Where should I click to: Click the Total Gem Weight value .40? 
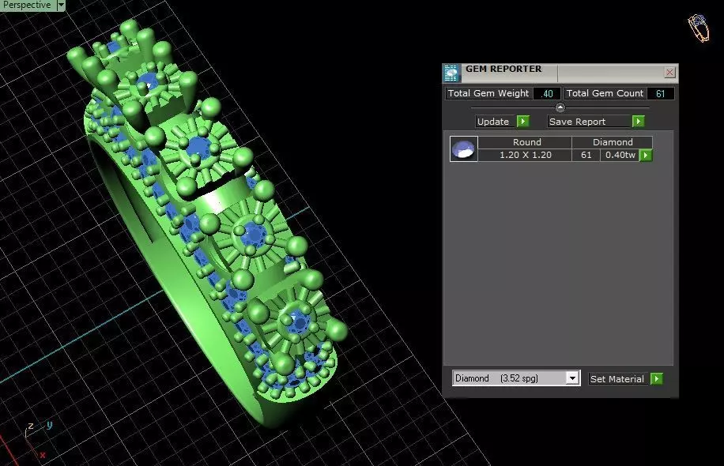coord(547,94)
